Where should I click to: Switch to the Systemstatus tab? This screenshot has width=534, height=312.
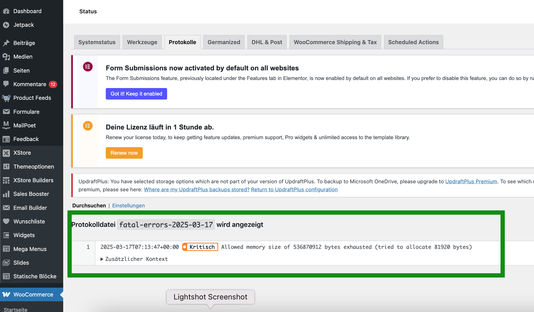tap(97, 42)
